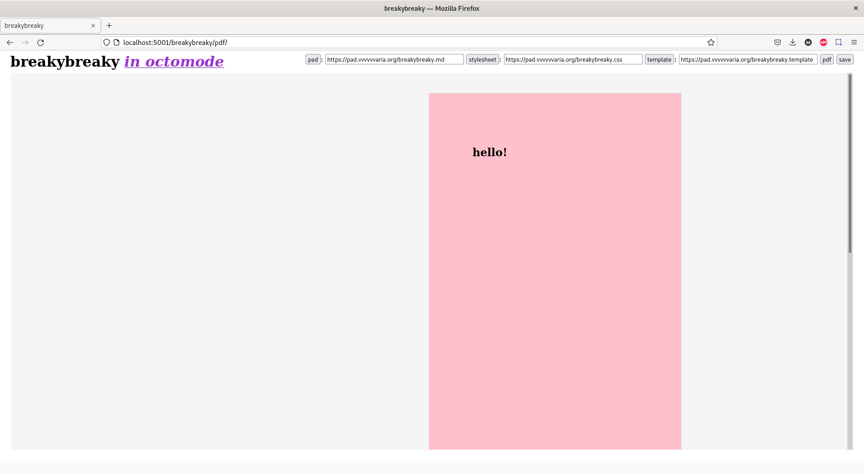This screenshot has height=474, width=864.
Task: Open the Firefox hamburger application menu
Action: (x=854, y=42)
